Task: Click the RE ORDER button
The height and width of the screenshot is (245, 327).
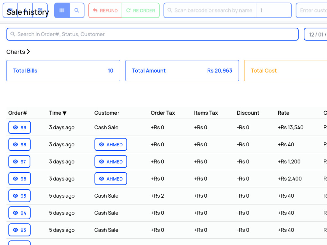Action: click(x=141, y=10)
